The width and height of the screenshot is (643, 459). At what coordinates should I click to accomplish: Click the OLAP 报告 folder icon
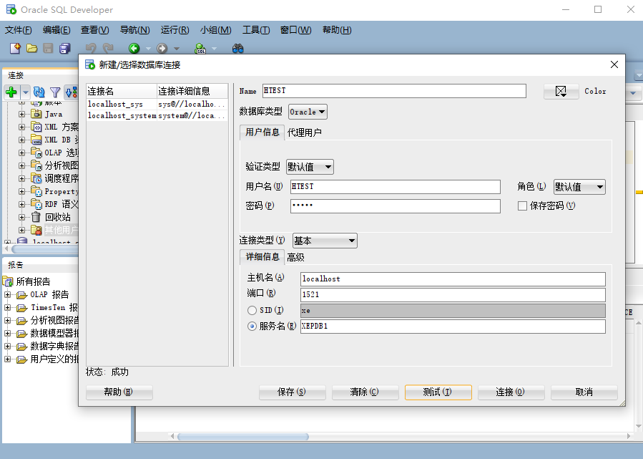click(x=21, y=295)
